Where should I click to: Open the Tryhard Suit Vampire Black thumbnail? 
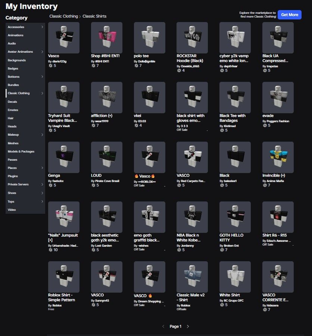(64, 97)
